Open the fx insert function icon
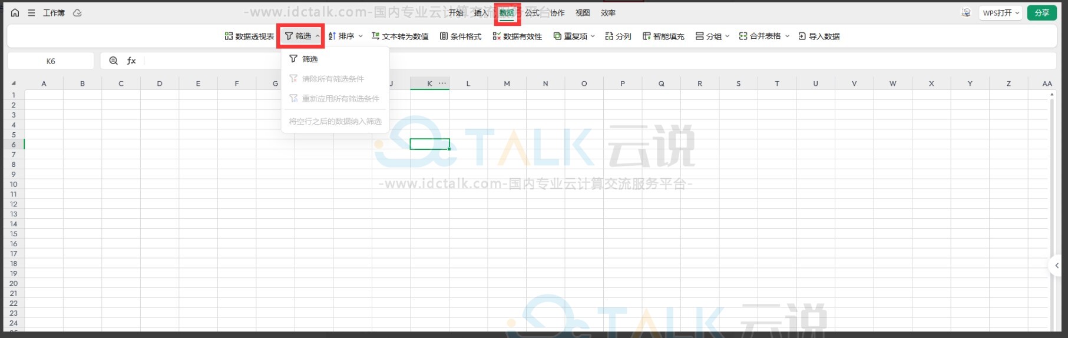 (x=131, y=61)
